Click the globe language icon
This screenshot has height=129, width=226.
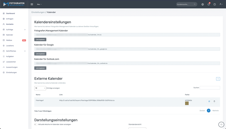click(203, 4)
